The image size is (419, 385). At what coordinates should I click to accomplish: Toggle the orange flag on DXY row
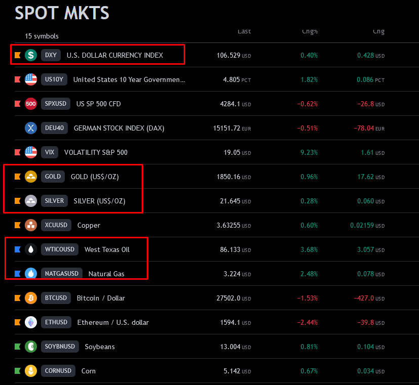coord(18,55)
